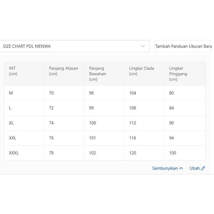Viewport: 214px width, 214px height.
Task: Click the dropdown chevron arrow icon
Action: 143,46
